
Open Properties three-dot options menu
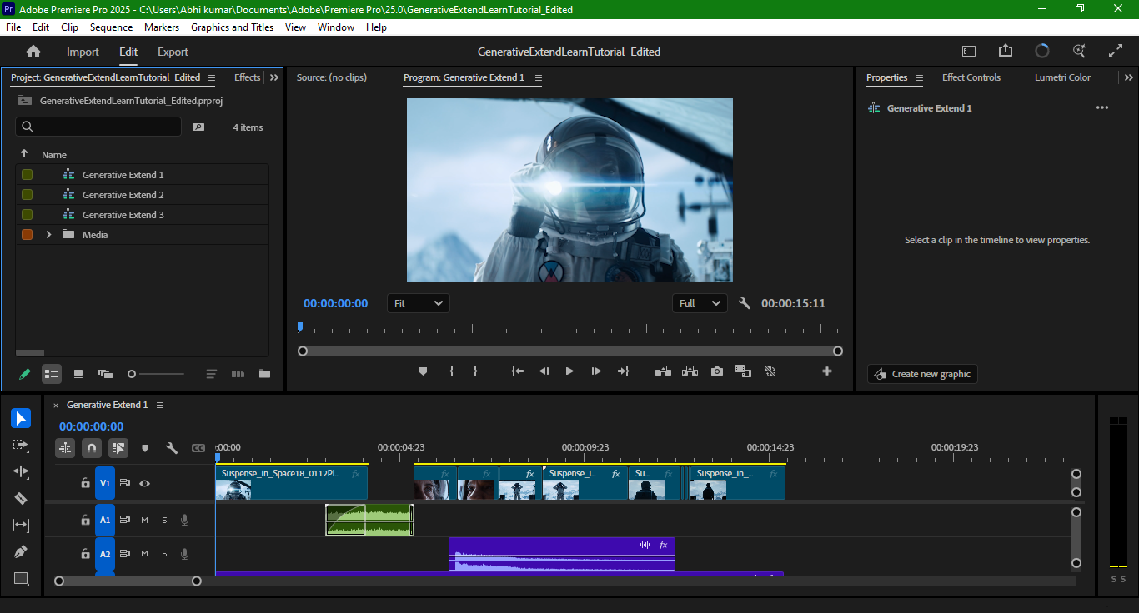[x=1102, y=107]
